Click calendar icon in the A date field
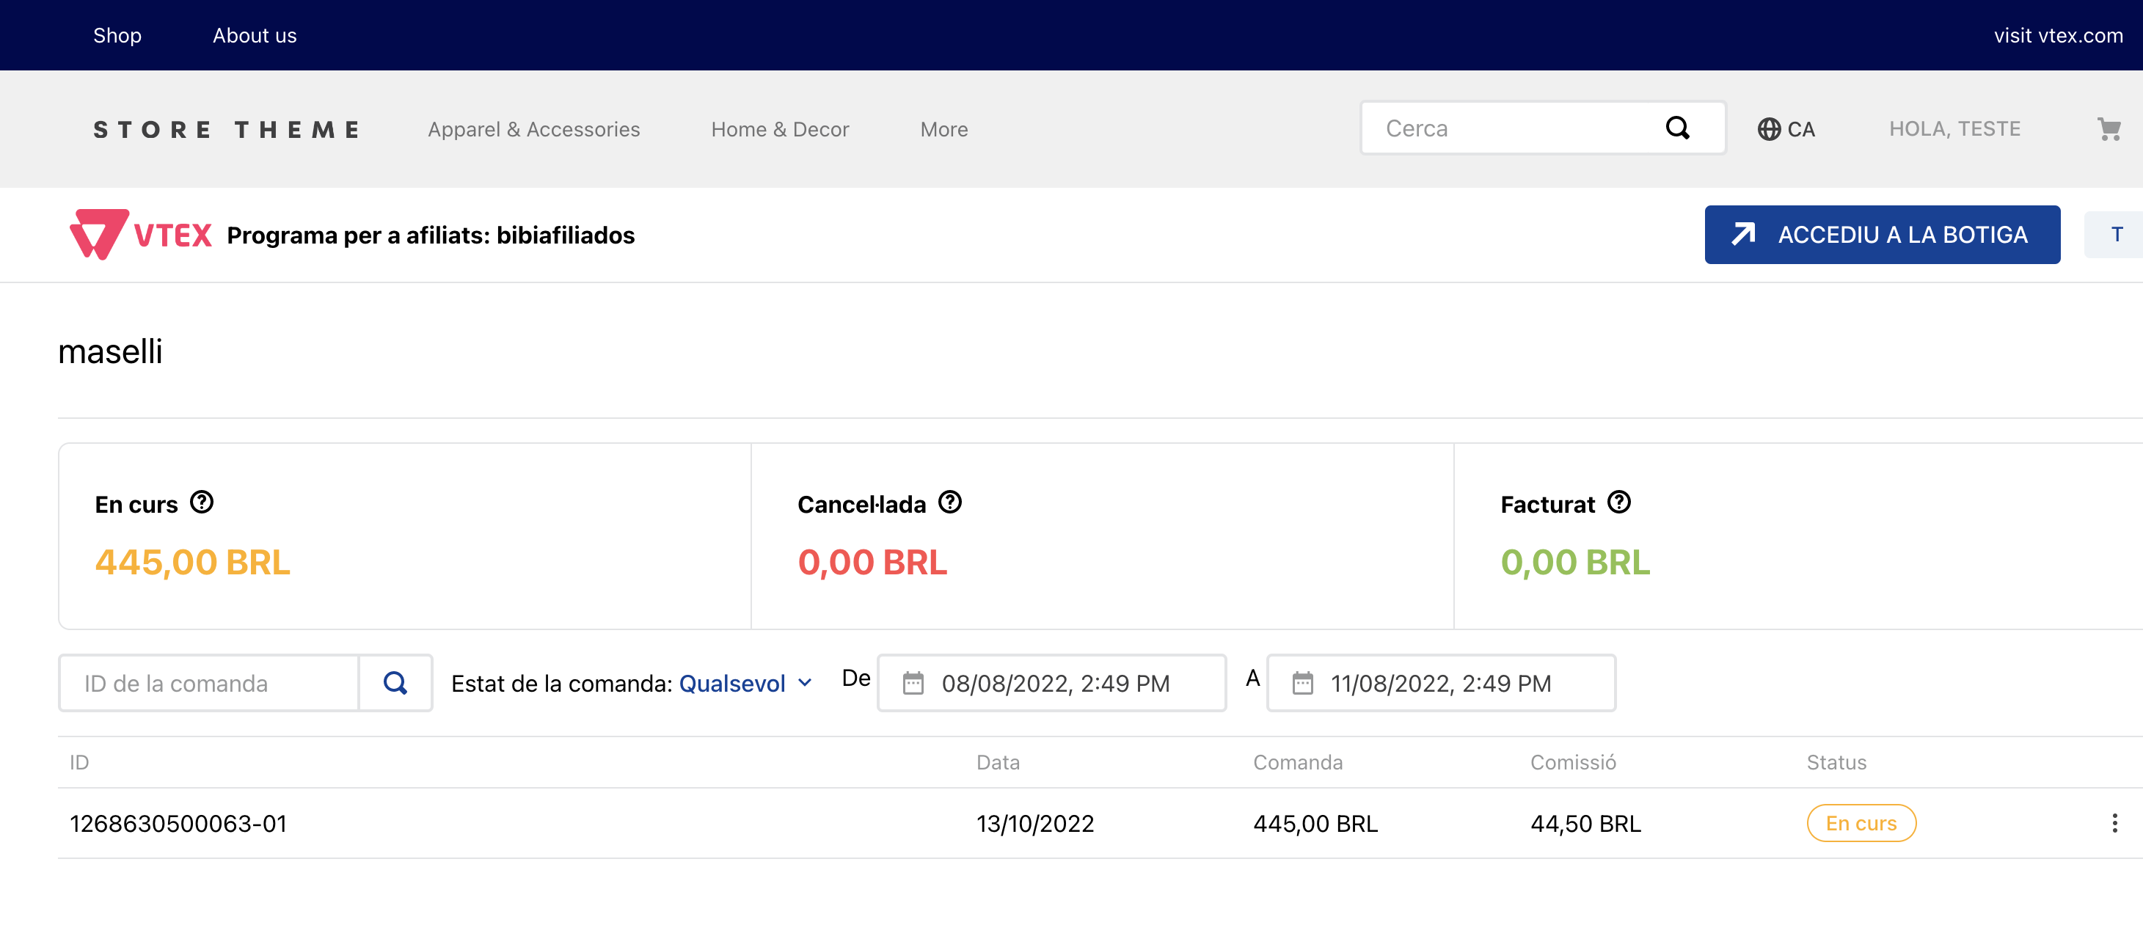 coord(1302,683)
